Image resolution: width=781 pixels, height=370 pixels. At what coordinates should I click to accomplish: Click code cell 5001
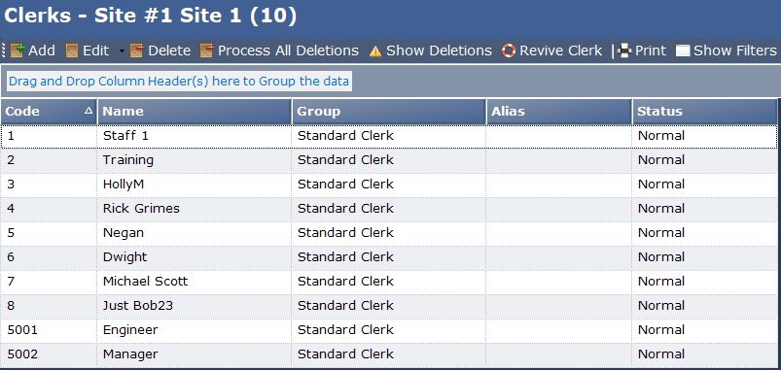(x=49, y=331)
